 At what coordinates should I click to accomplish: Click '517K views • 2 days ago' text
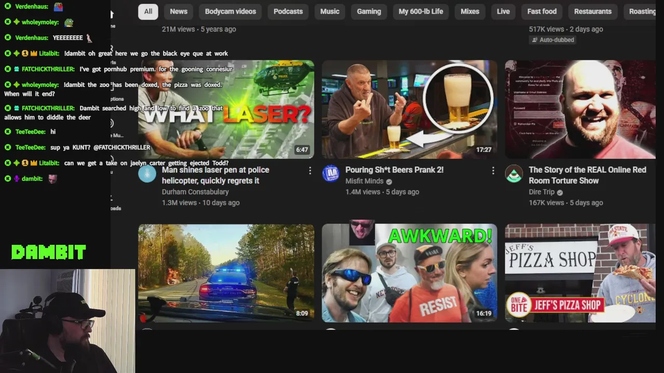pyautogui.click(x=566, y=29)
